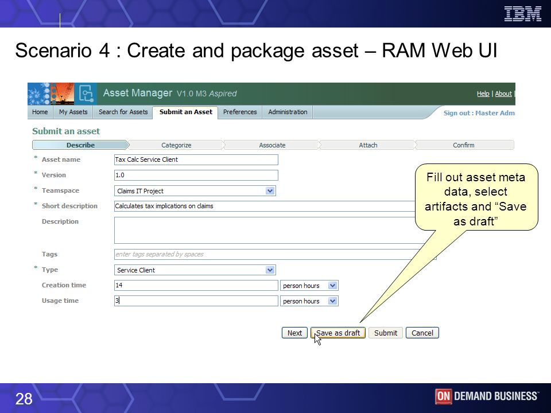
Task: Click the Creation time label
Action: (64, 285)
